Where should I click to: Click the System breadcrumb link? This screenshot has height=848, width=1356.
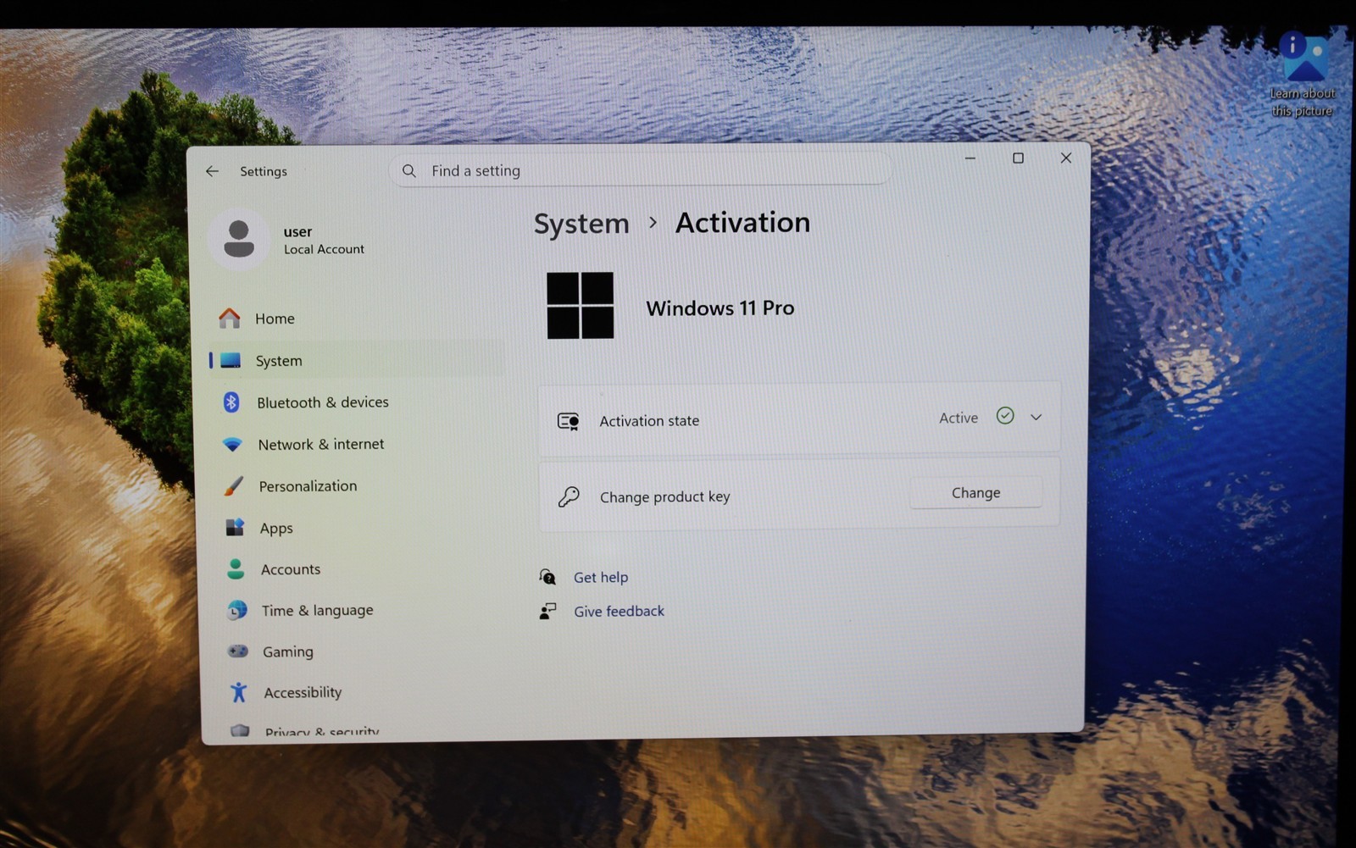581,224
